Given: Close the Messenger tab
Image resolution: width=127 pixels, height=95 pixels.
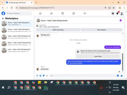Looking at the screenshot, I should [x=32, y=3].
